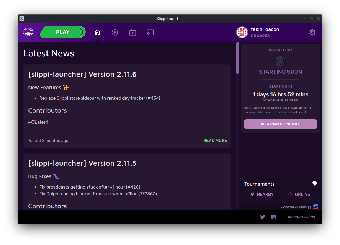Open the Version 2.11.5 news title
340x245 pixels.
pos(82,163)
